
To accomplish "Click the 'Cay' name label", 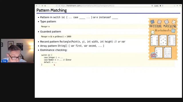I will coord(5,61).
